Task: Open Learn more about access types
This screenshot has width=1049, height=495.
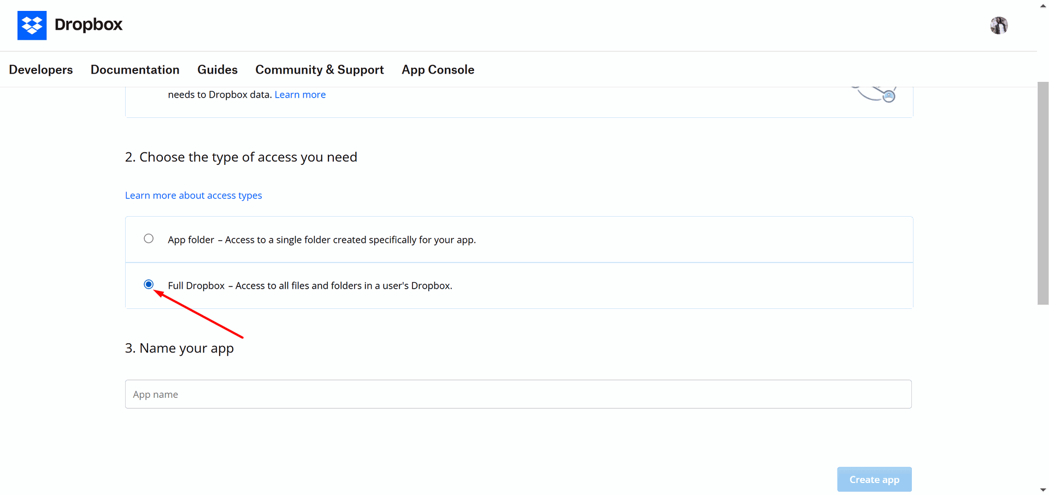Action: tap(193, 195)
